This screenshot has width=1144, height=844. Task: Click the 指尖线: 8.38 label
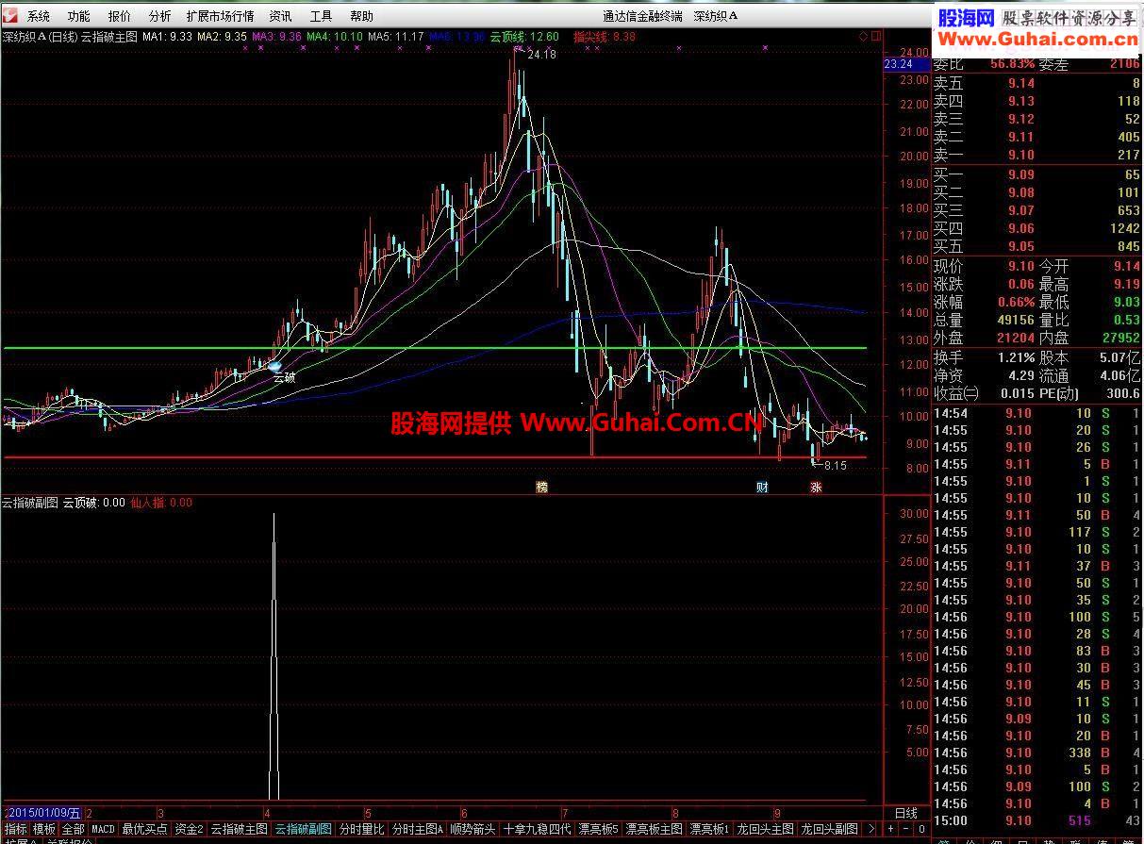[x=605, y=37]
